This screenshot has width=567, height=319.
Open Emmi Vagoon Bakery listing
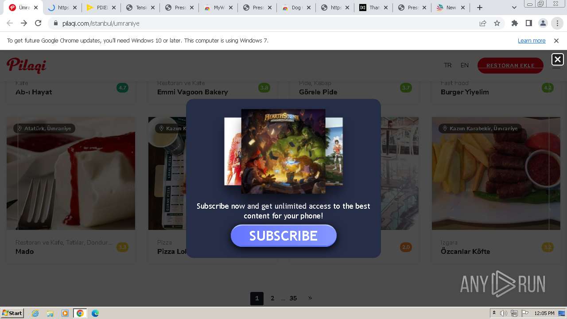click(x=193, y=92)
